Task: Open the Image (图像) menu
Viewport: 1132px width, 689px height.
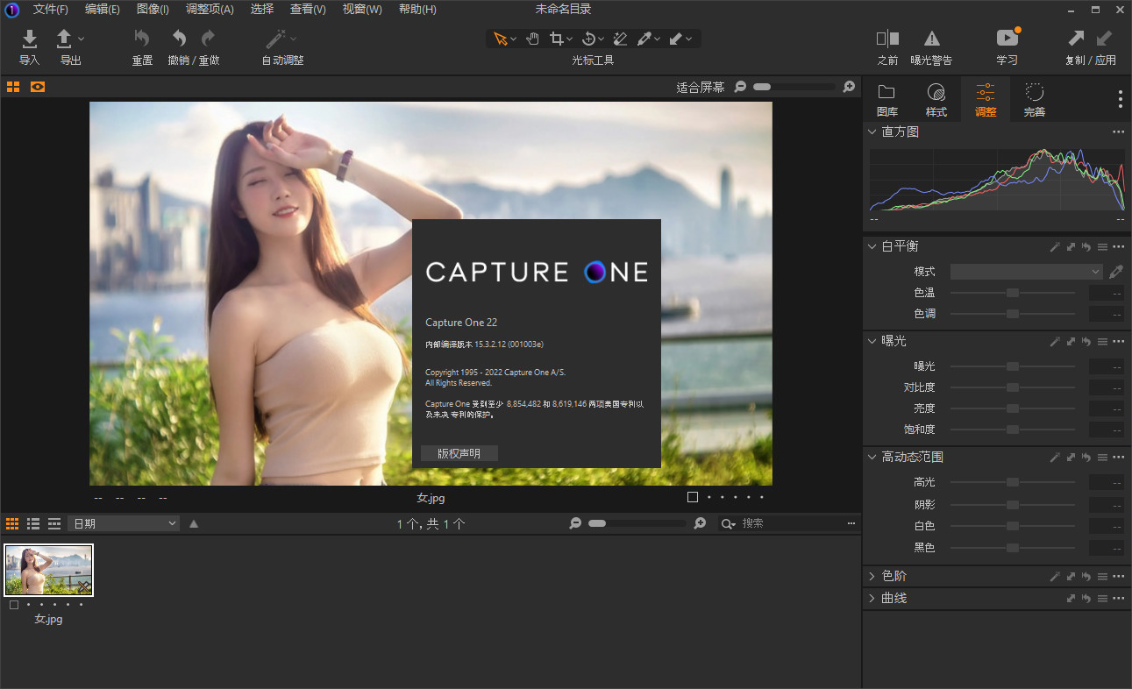Action: point(153,9)
